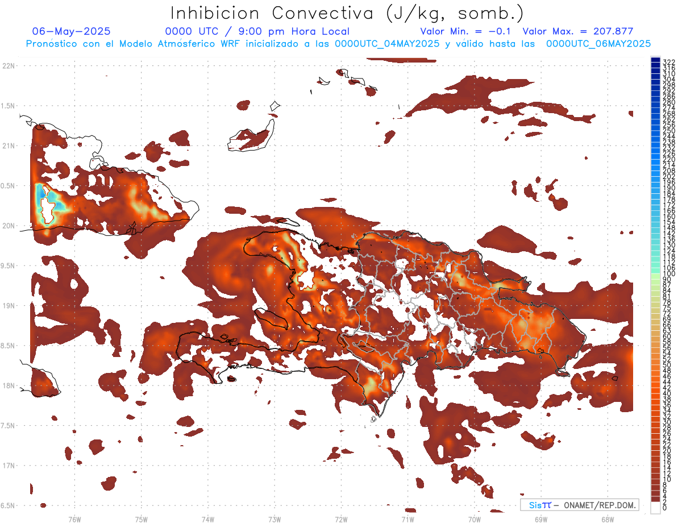Pick the dark blue 322 colorbar swatch
This screenshot has width=682, height=527.
[655, 60]
